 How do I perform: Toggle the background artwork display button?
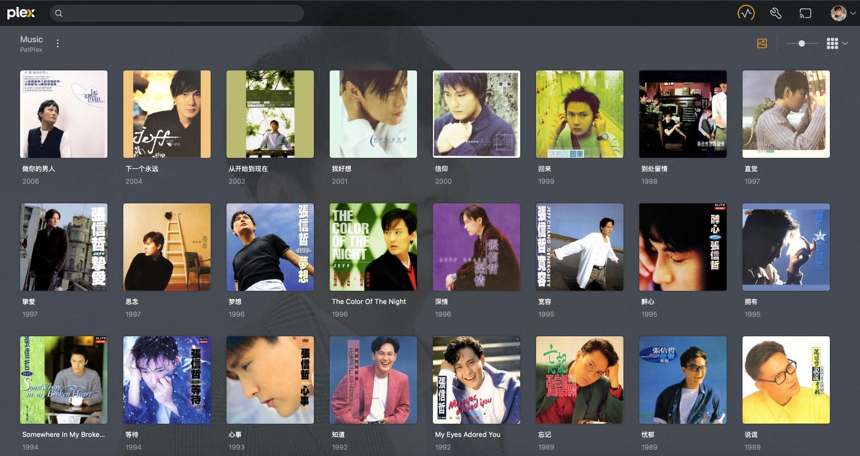click(x=762, y=43)
